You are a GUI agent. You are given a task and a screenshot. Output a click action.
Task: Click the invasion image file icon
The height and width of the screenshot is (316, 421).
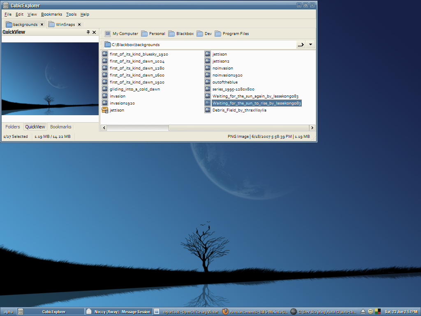tap(105, 96)
